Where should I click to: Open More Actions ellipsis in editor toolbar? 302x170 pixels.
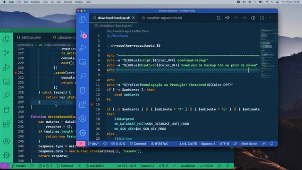tap(270, 18)
